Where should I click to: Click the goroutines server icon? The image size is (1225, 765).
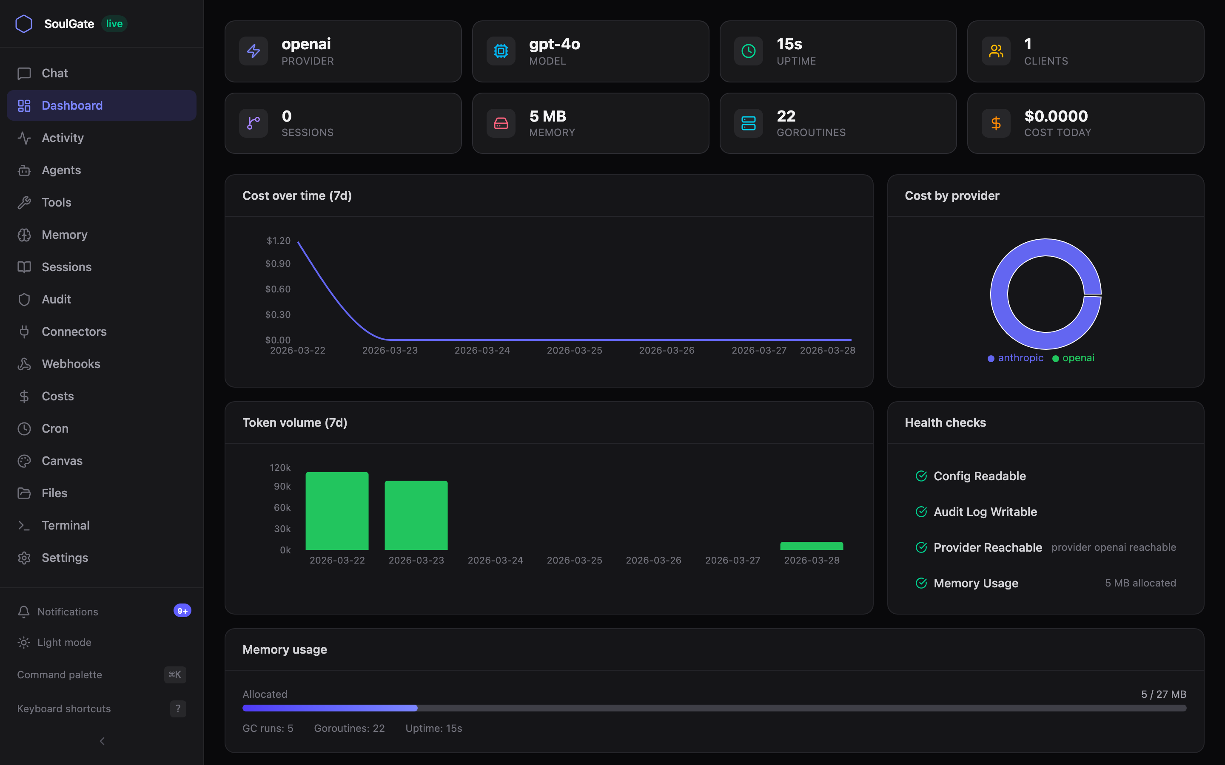(x=748, y=123)
